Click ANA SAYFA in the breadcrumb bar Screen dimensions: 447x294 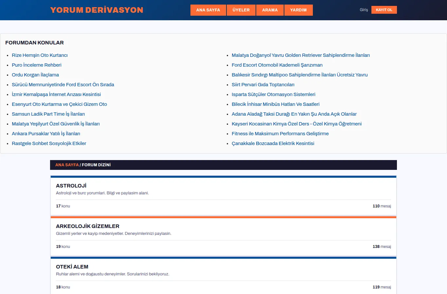(67, 165)
